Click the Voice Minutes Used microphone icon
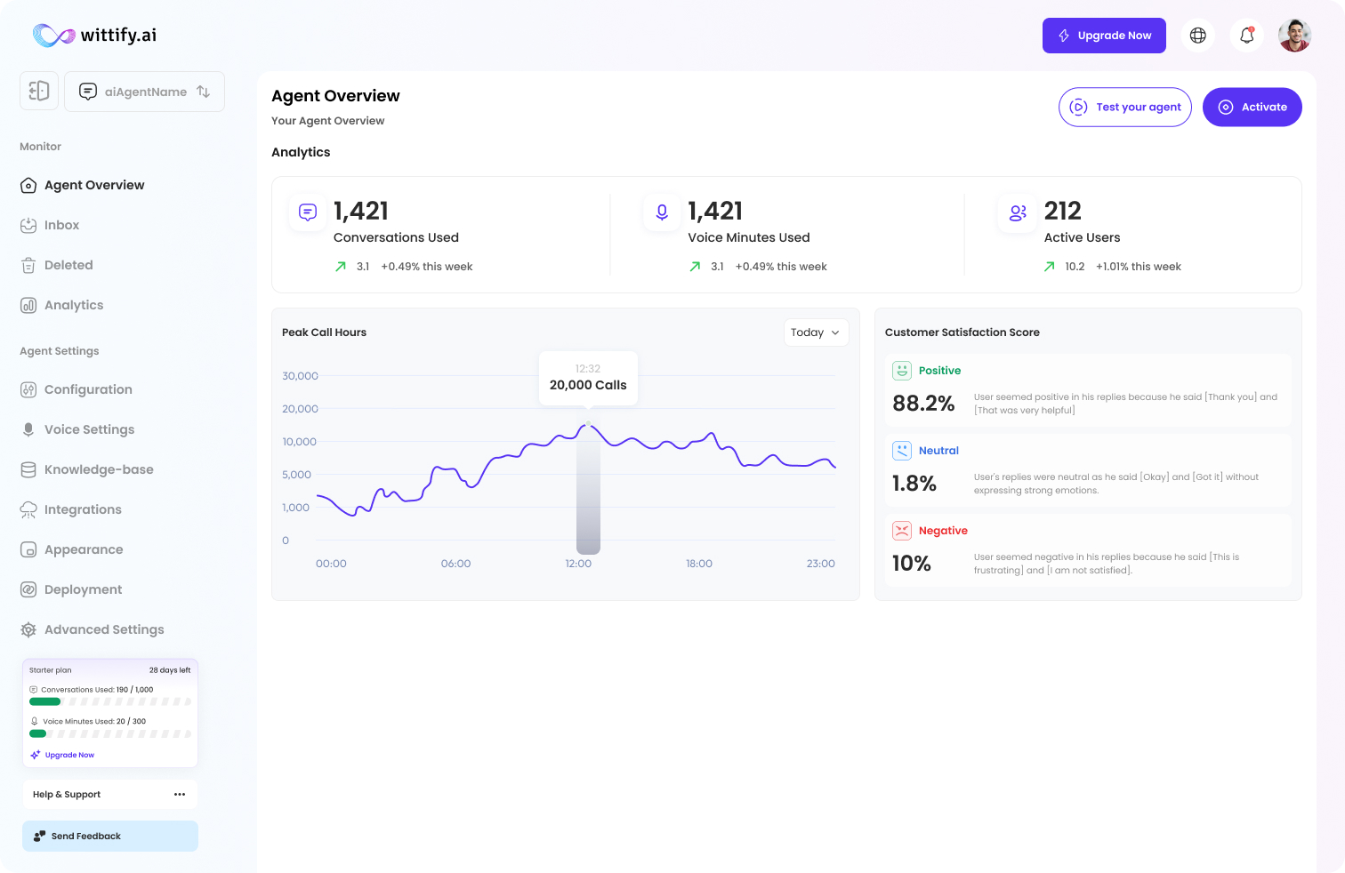Image resolution: width=1345 pixels, height=873 pixels. (662, 212)
